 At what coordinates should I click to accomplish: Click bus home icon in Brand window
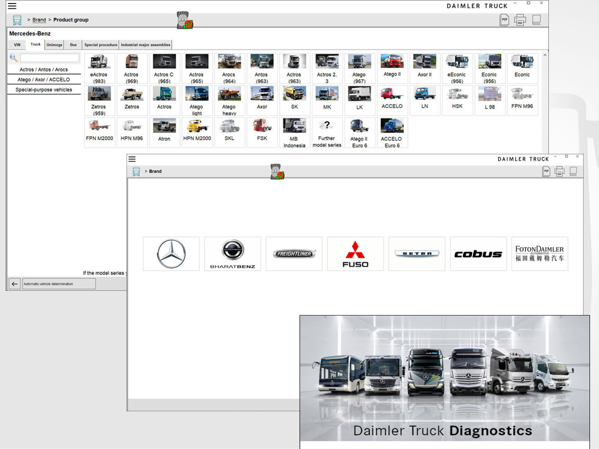click(x=136, y=171)
